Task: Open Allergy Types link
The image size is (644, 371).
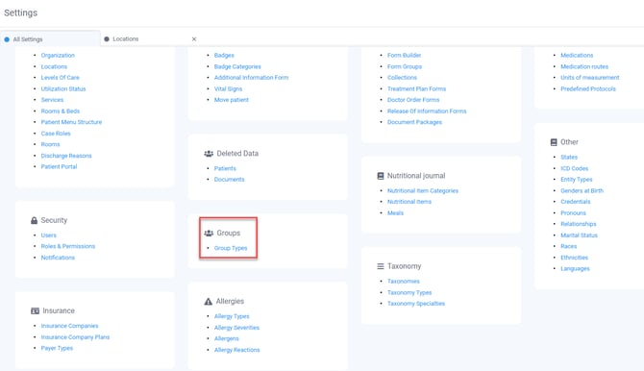Action: click(232, 316)
